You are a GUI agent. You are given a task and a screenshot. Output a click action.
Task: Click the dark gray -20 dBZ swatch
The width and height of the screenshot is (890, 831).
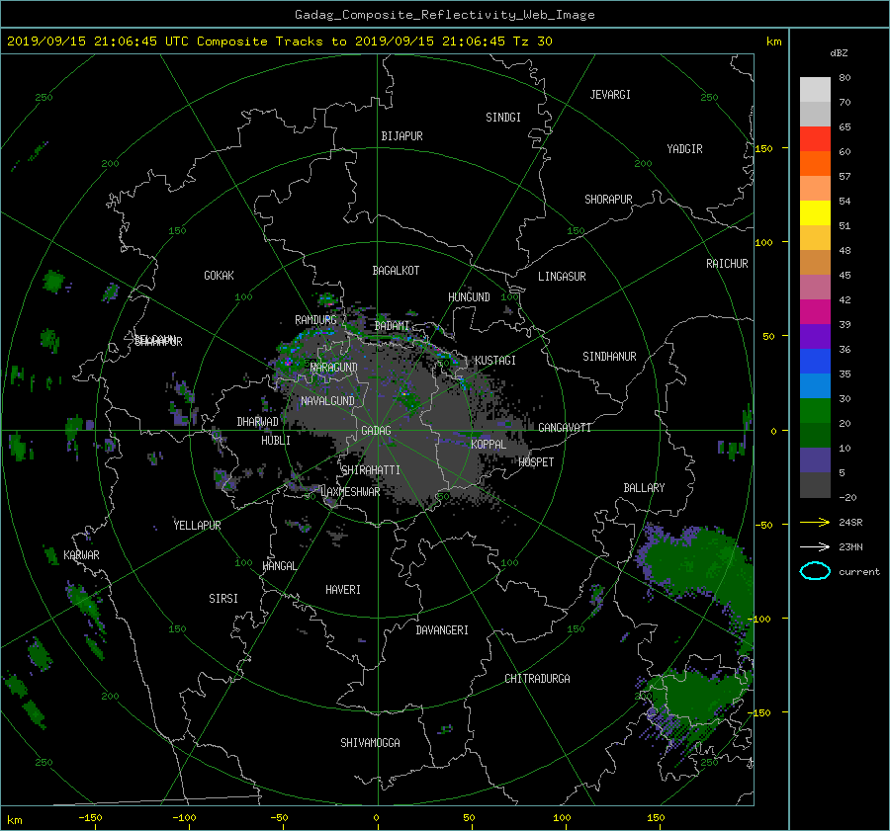(815, 485)
